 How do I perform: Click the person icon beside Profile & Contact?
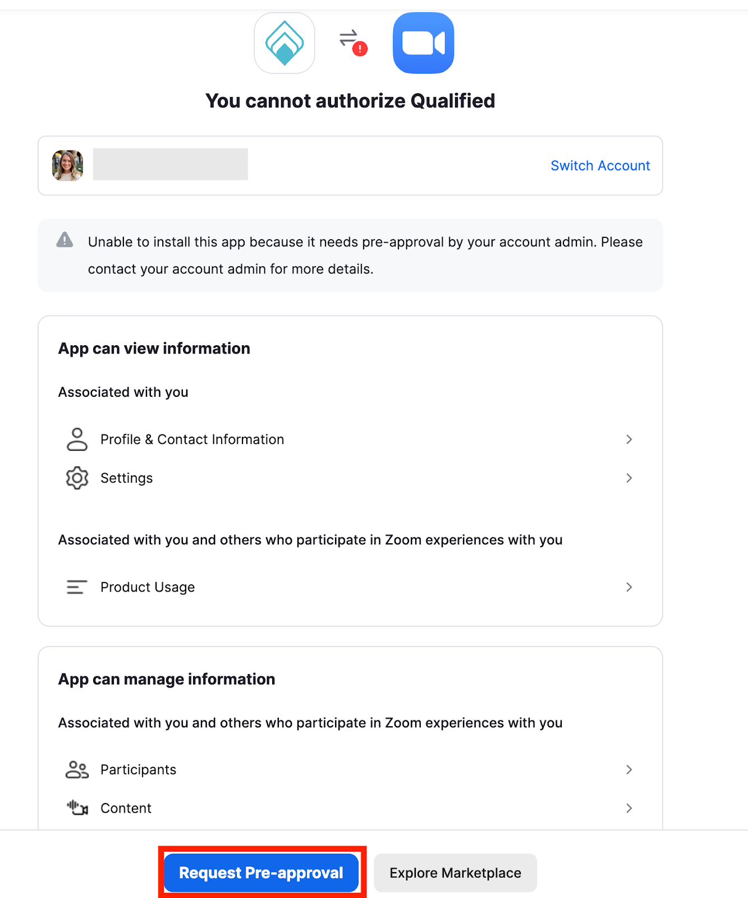[x=77, y=439]
